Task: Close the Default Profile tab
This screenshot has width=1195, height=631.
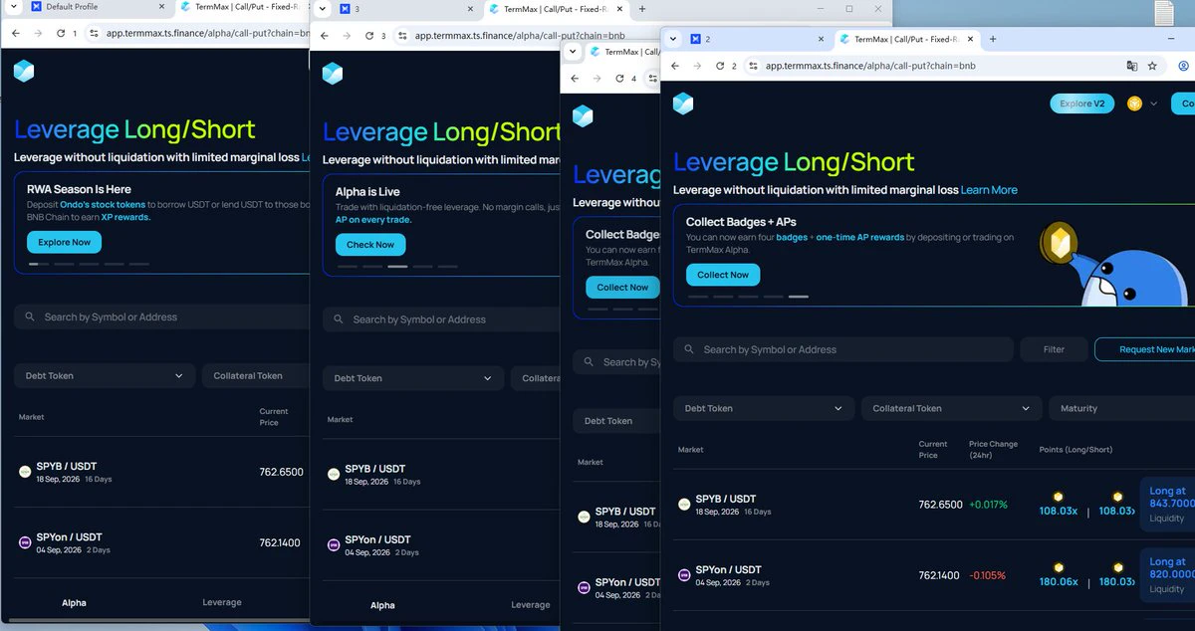Action: [x=159, y=7]
